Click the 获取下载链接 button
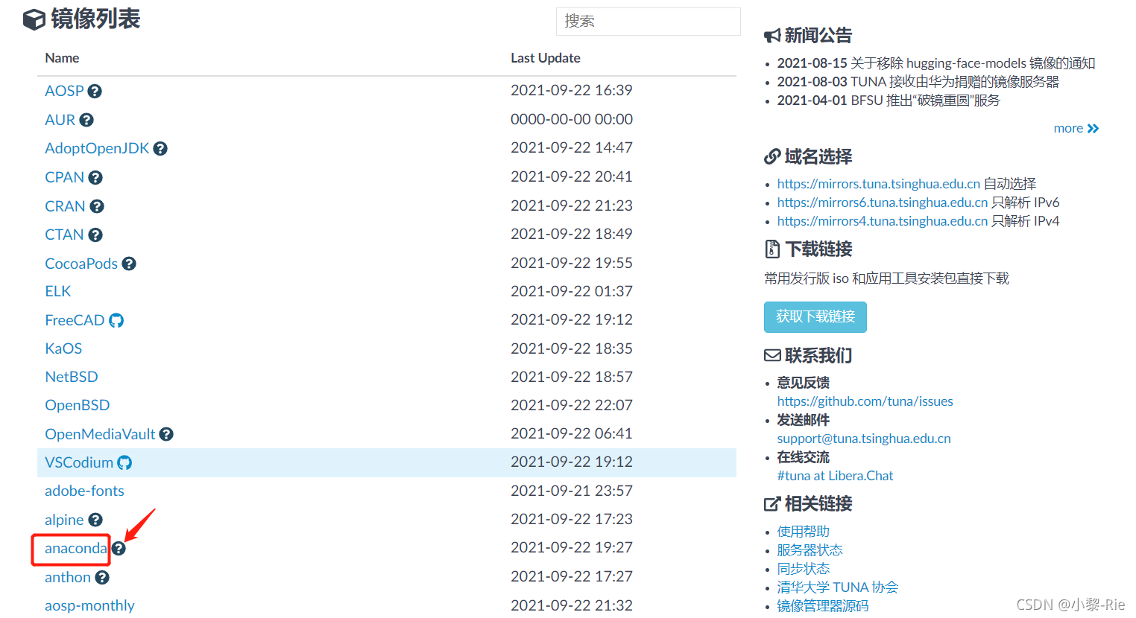This screenshot has height=618, width=1136. pyautogui.click(x=815, y=317)
